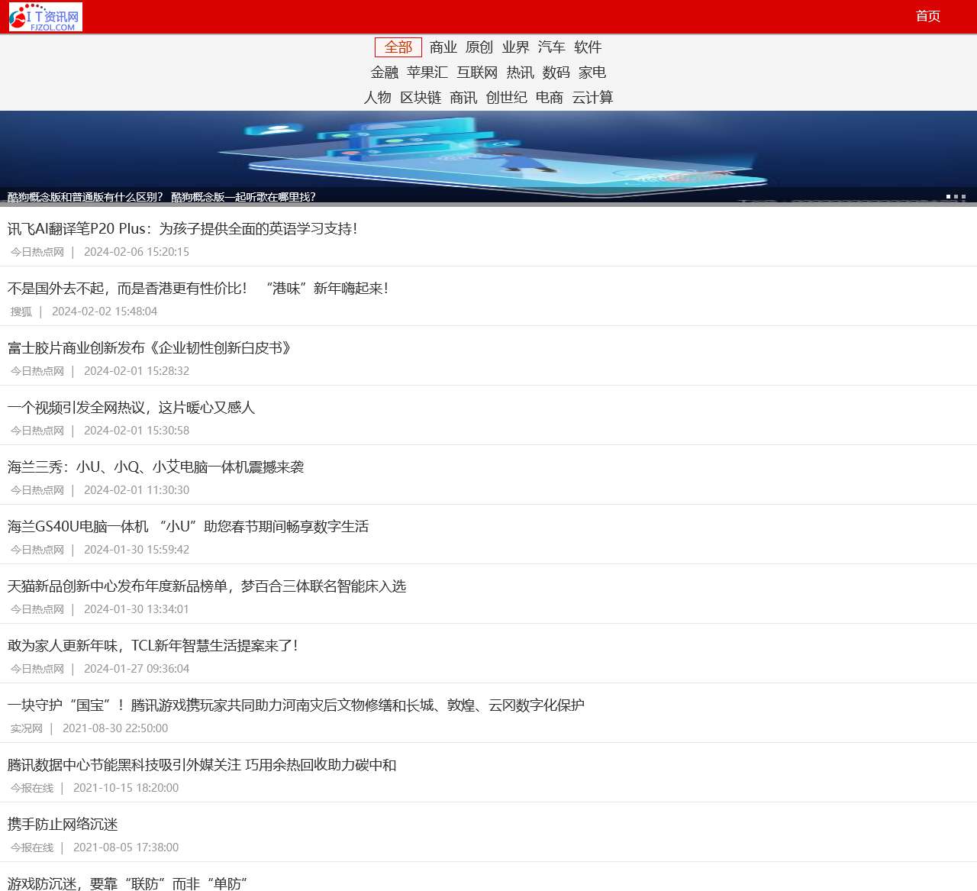Image resolution: width=977 pixels, height=891 pixels.
Task: Click 今日热点网 under the 富士胶片 article
Action: 37,371
